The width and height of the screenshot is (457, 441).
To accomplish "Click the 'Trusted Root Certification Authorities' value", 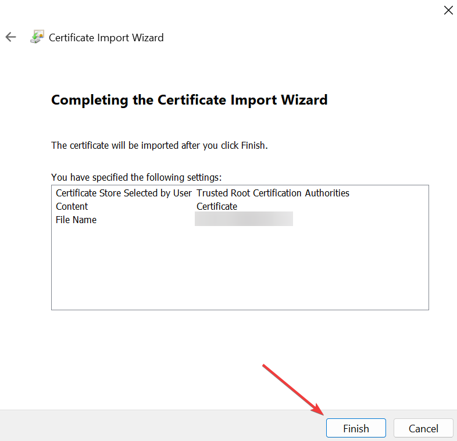I will click(273, 193).
